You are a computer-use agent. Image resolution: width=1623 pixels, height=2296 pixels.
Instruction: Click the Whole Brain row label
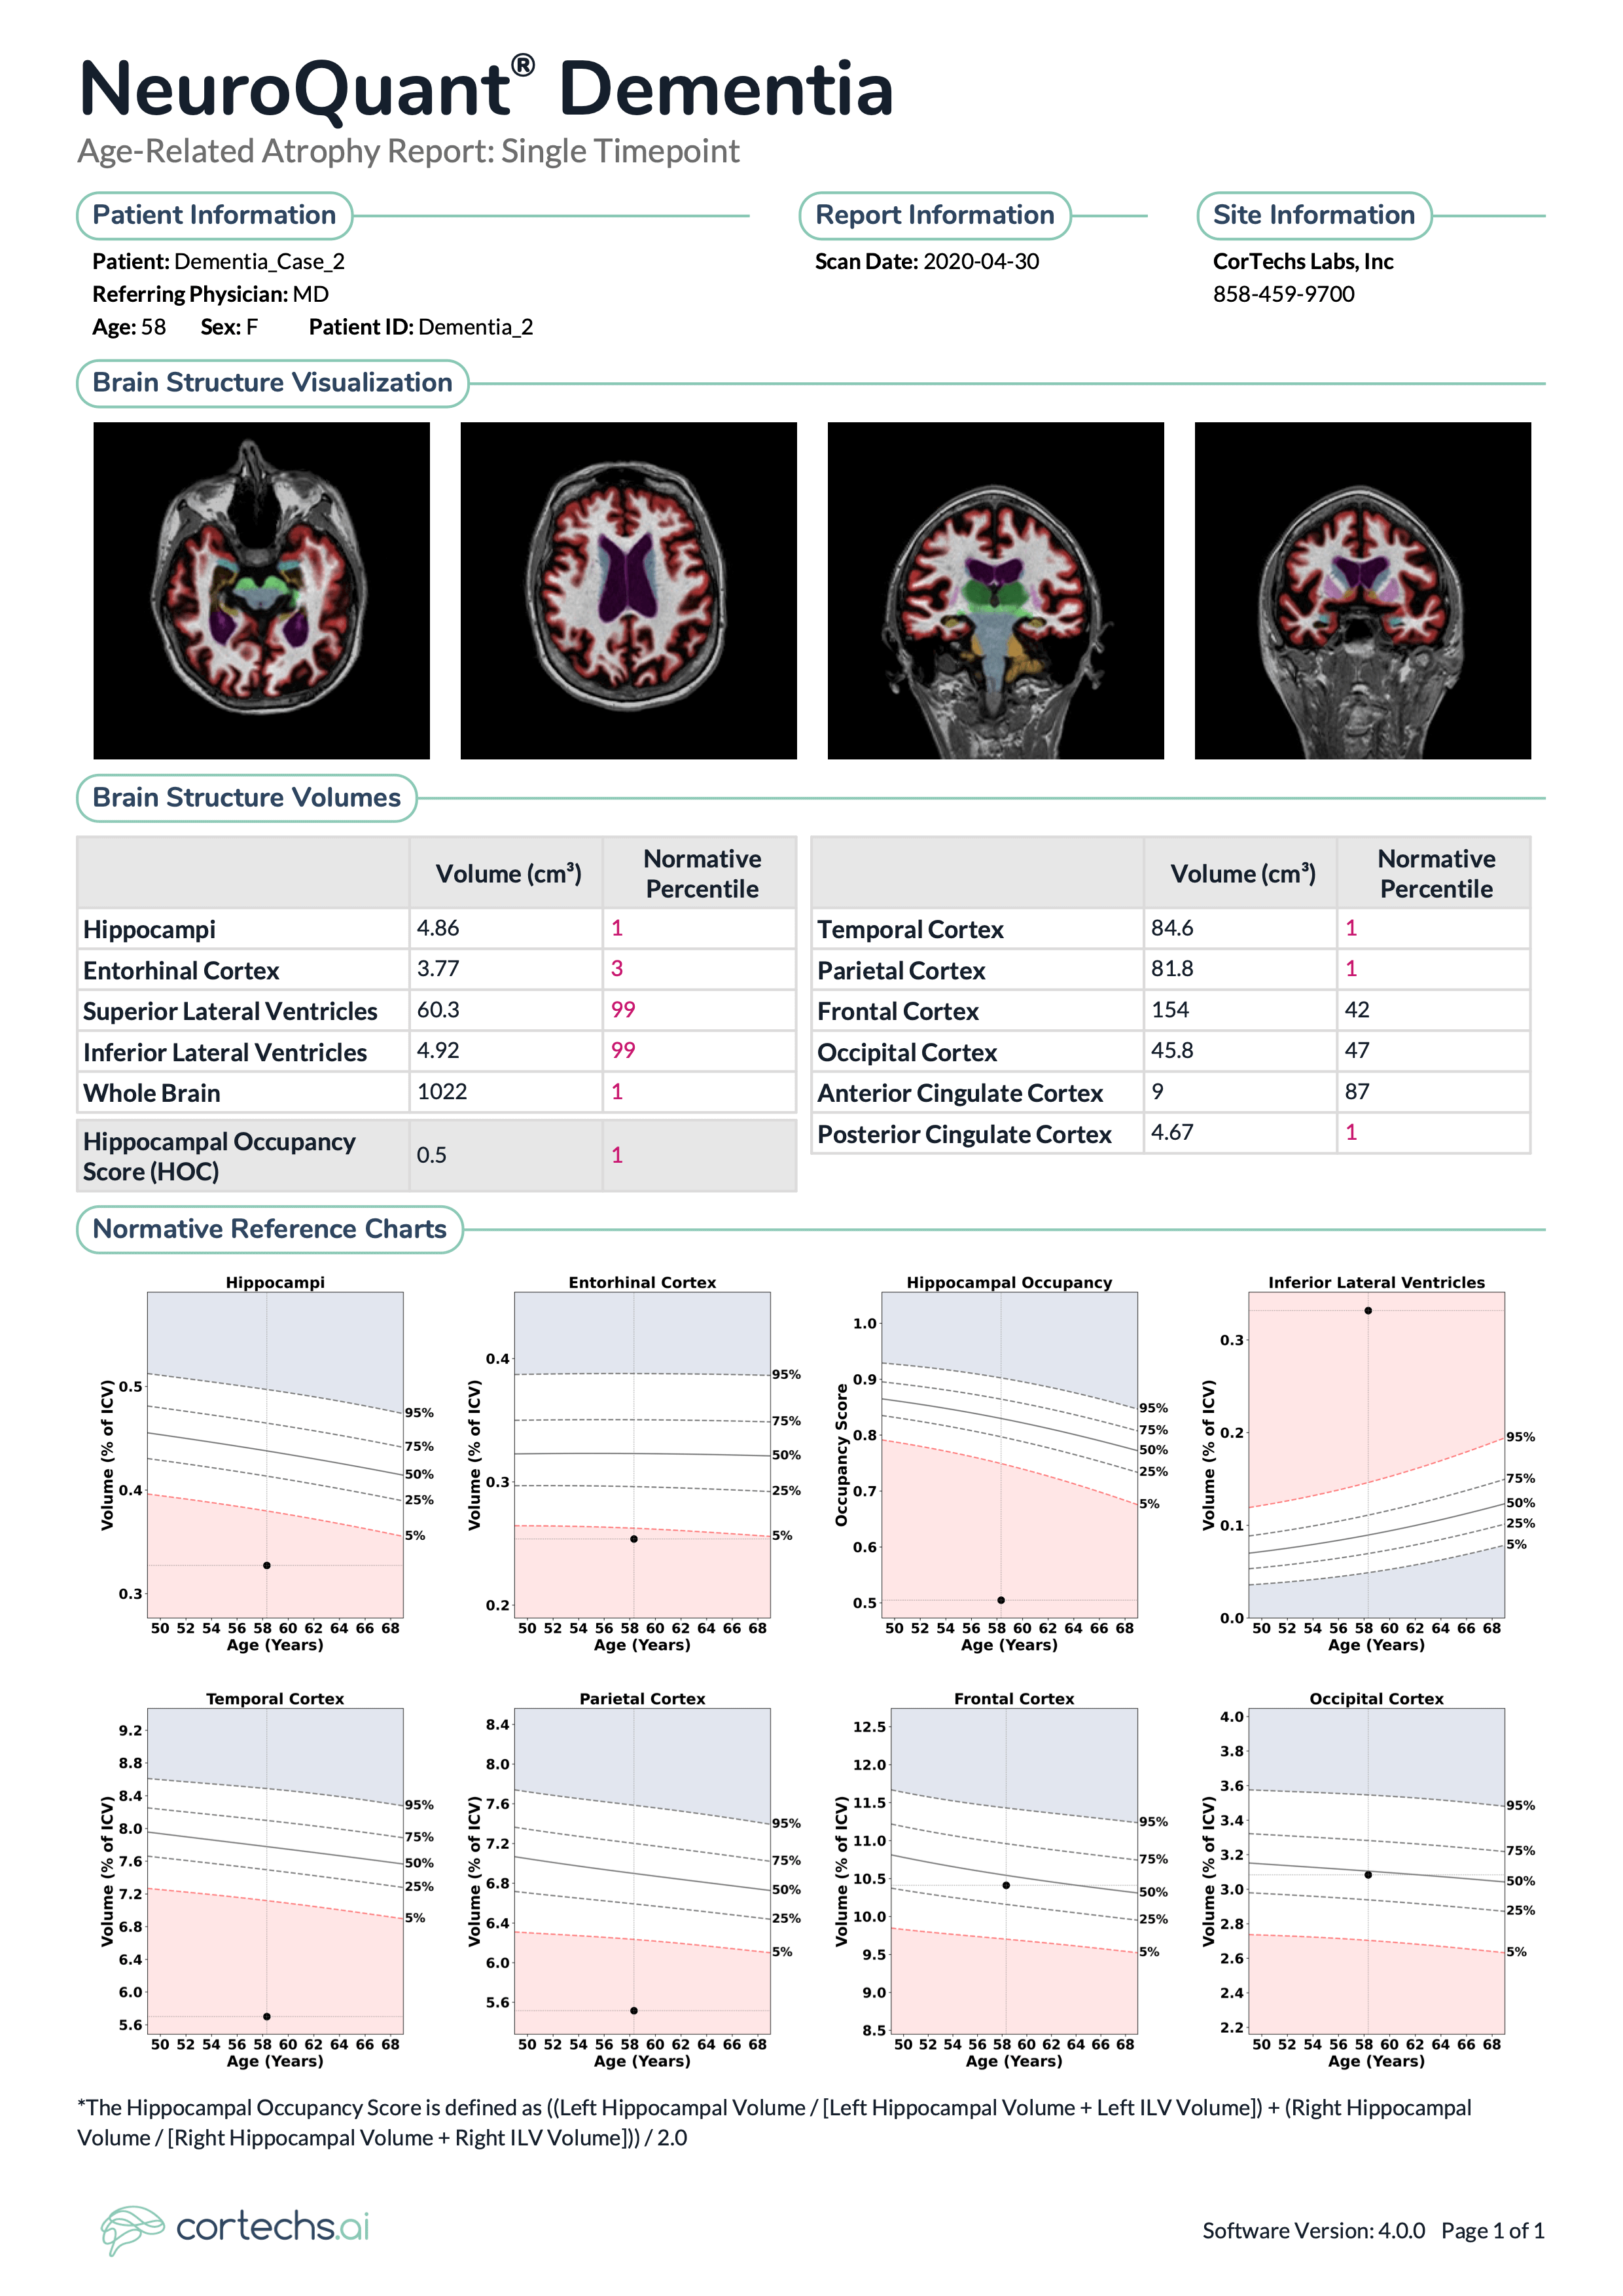(152, 1094)
